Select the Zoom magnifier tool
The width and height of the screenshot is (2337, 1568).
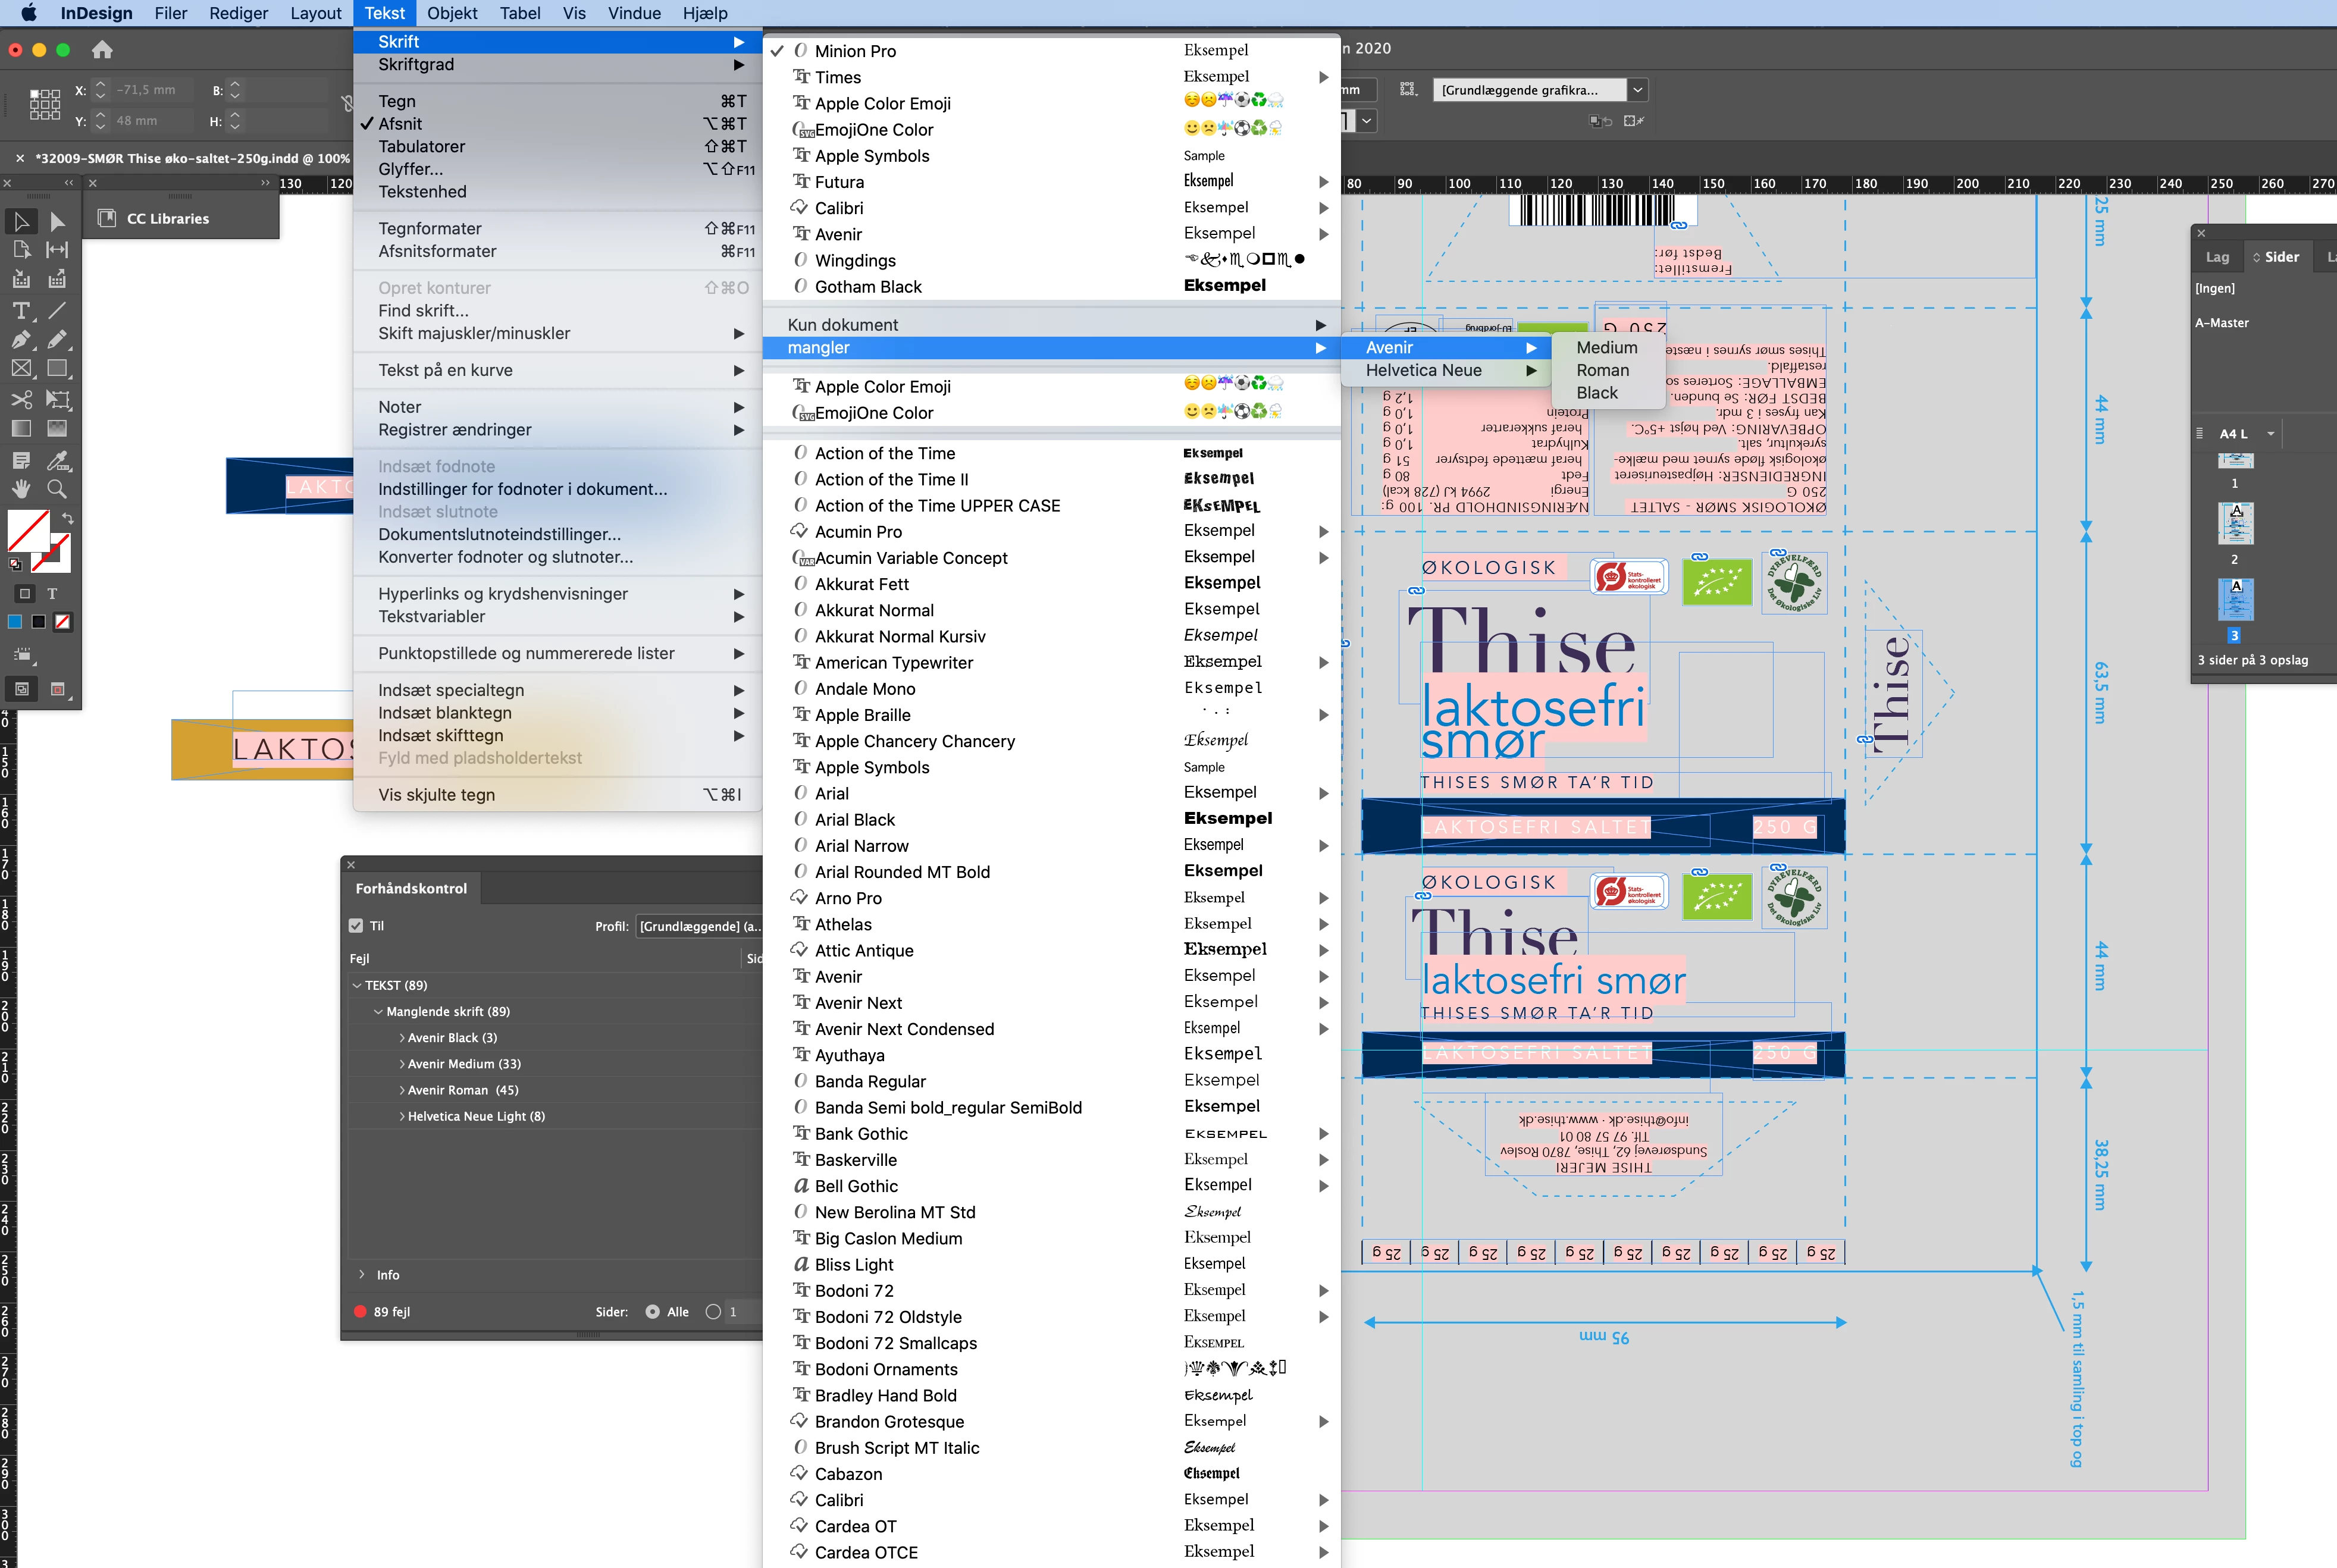pos(57,489)
